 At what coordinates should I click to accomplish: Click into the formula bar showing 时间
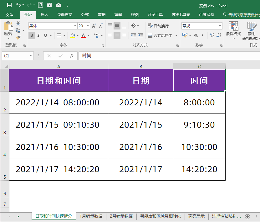coord(169,56)
